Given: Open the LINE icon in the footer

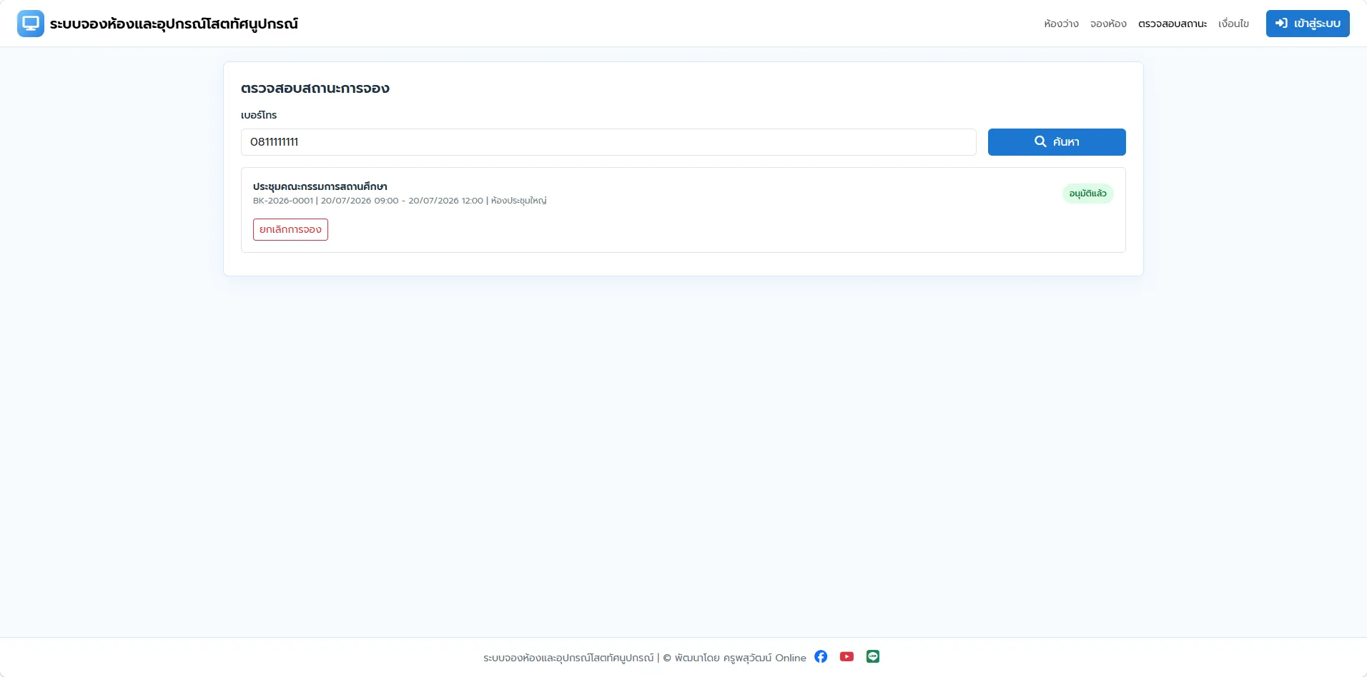Looking at the screenshot, I should pos(873,656).
